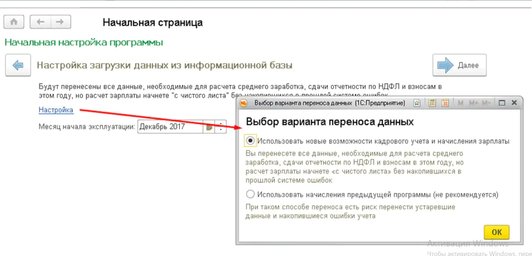Click the Начальная настройка программы heading
532x256 pixels.
[x=84, y=43]
